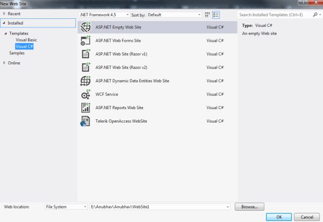Select the Online category label
Screen dimensions: 323x222
click(x=14, y=63)
